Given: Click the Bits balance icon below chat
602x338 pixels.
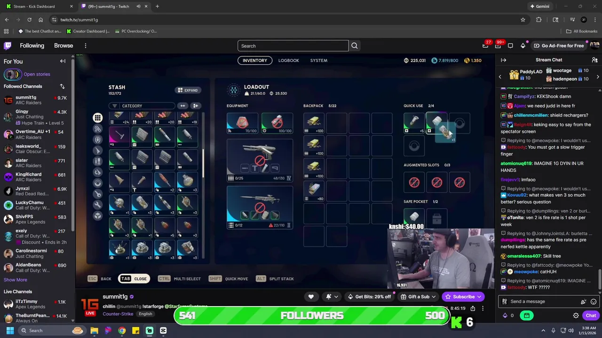Looking at the screenshot, I should (x=506, y=315).
